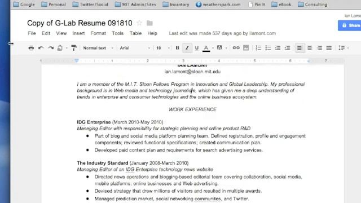Center align the text
This screenshot has width=361, height=203.
click(310, 48)
